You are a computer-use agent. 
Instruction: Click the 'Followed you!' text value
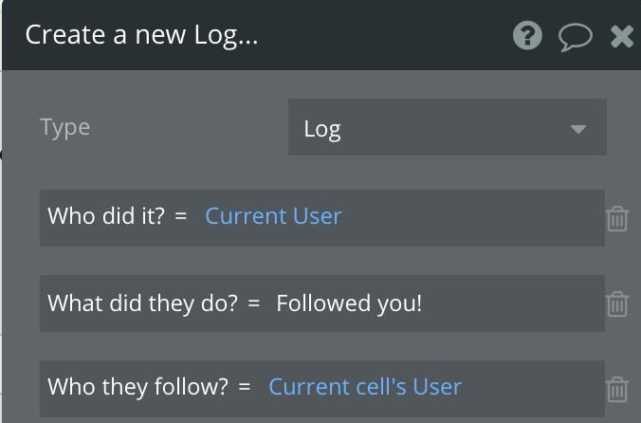(x=349, y=303)
